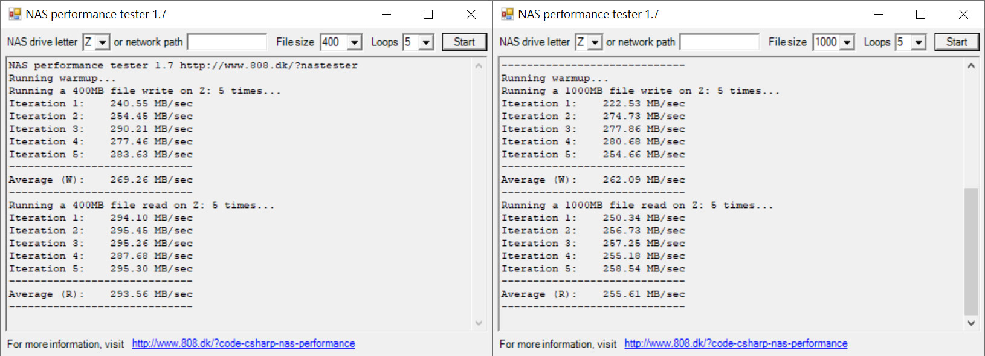Screen dimensions: 985x356
Task: Click "Running a 1000MB file write" line
Action: tap(641, 91)
